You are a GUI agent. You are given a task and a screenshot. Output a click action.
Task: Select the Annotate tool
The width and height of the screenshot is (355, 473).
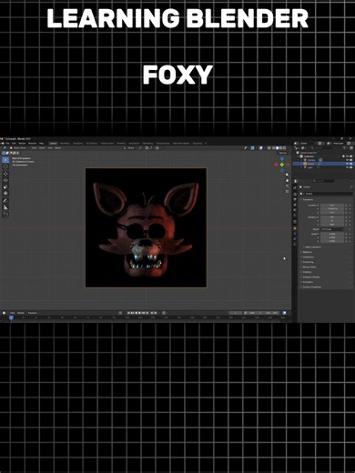click(x=5, y=200)
